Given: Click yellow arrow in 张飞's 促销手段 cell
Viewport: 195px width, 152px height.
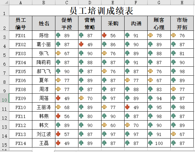Looking at the screenshot, I should [58, 53].
